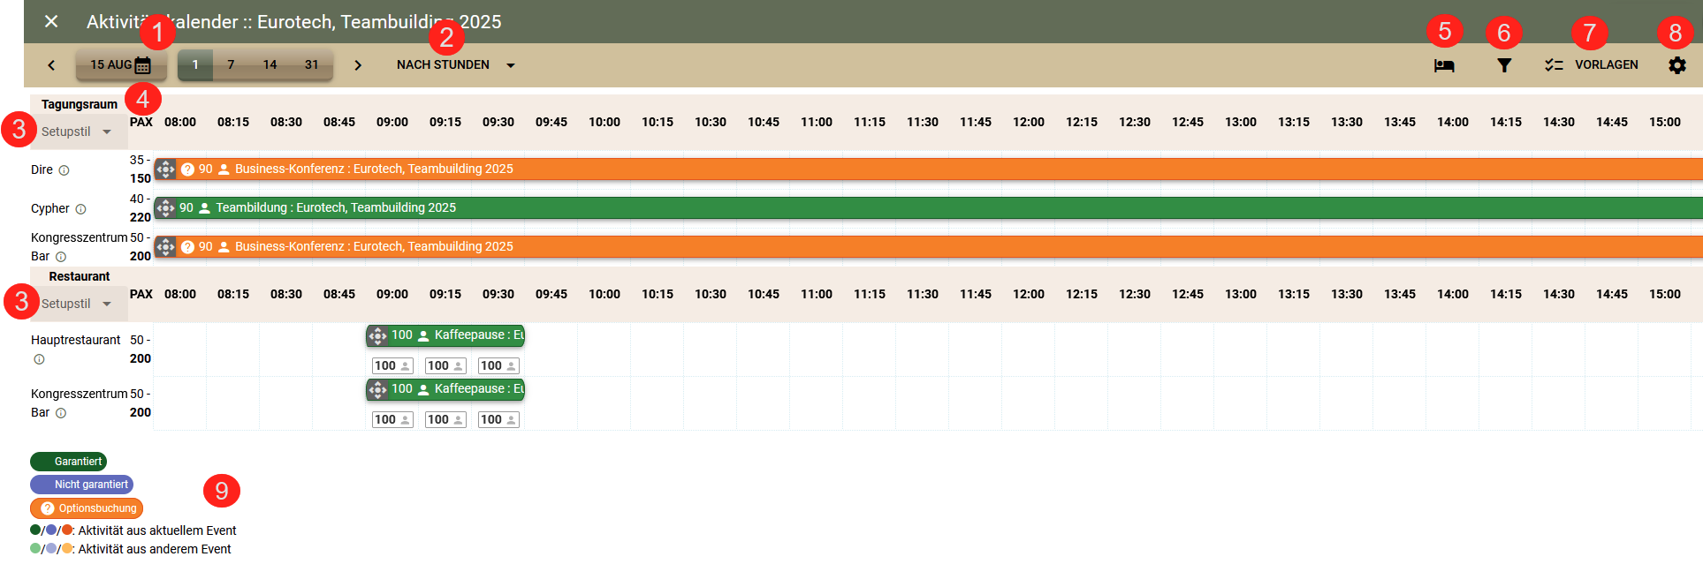The image size is (1703, 564).
Task: Click the bed (rooms) icon in toolbar
Action: [x=1444, y=65]
